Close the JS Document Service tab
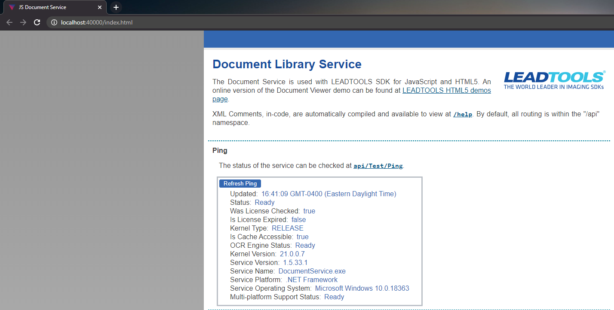614x310 pixels. [100, 7]
